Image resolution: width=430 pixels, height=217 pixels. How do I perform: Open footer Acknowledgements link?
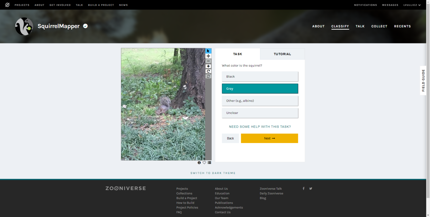pyautogui.click(x=229, y=208)
